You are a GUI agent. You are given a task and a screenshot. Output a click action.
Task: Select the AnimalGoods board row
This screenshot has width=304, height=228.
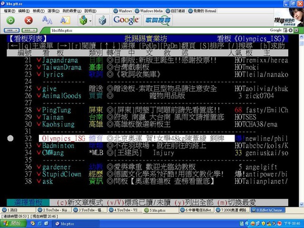tap(147, 96)
